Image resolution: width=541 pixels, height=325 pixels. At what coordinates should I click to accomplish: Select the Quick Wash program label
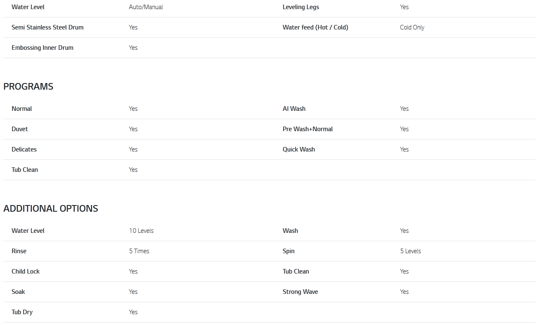pyautogui.click(x=298, y=149)
